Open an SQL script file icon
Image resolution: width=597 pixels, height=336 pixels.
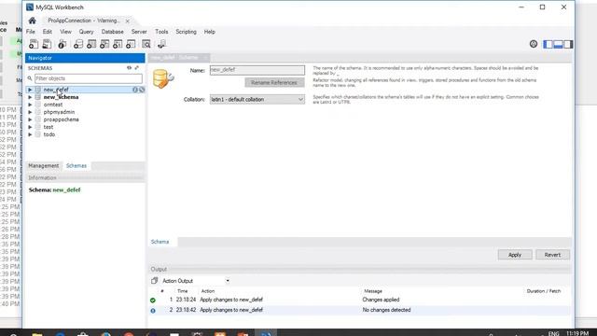[47, 44]
